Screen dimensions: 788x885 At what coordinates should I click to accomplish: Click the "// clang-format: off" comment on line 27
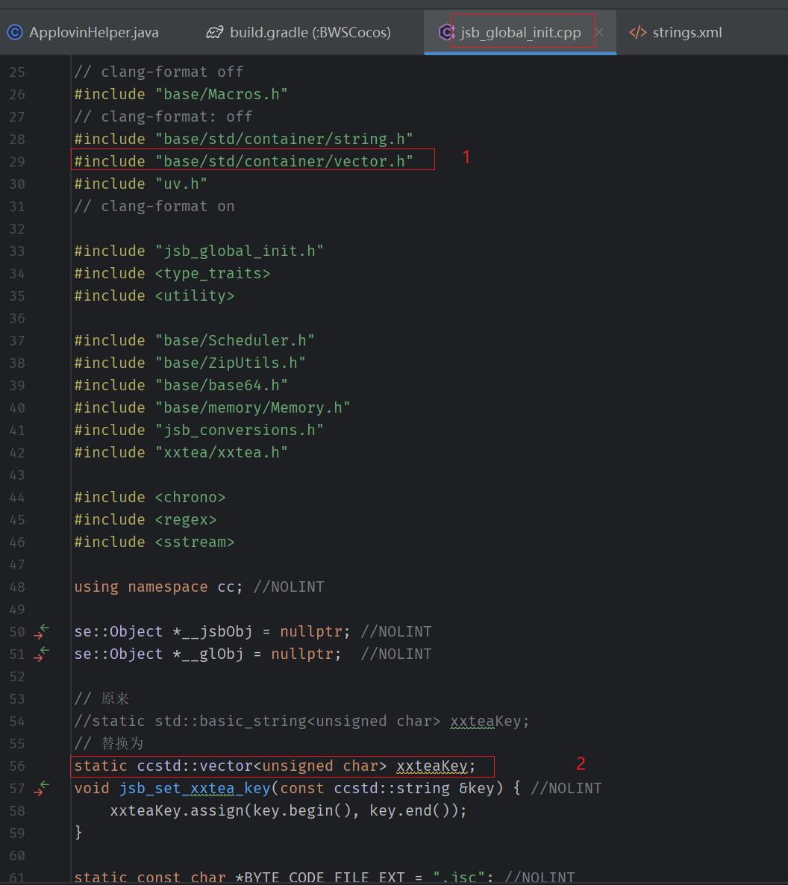point(163,117)
